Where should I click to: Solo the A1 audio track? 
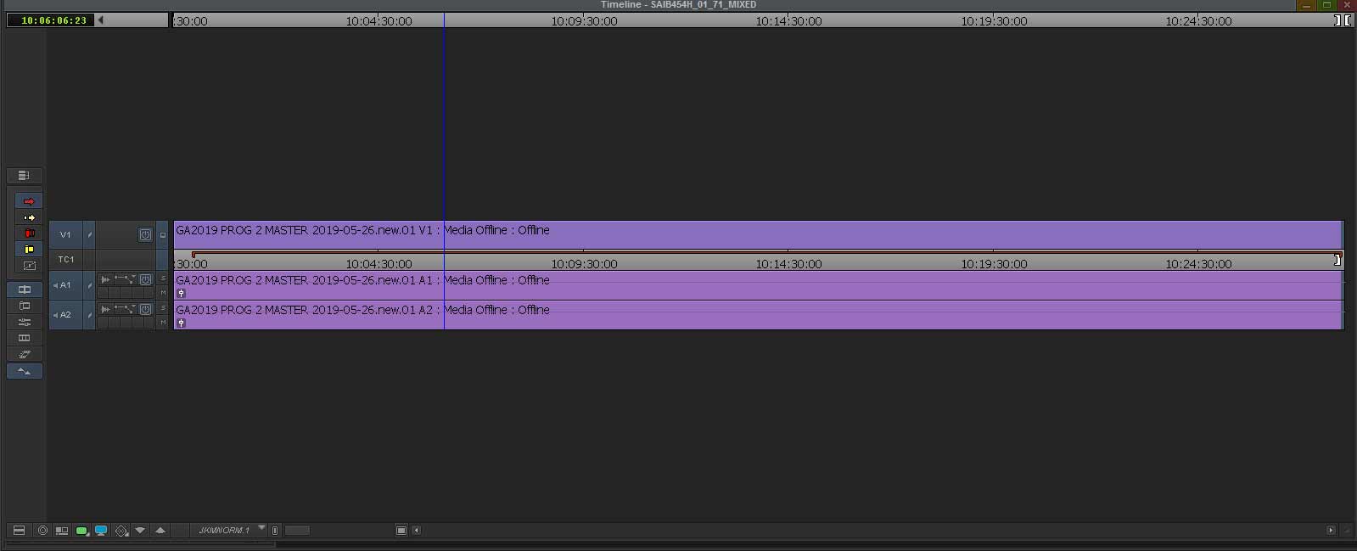tap(163, 278)
